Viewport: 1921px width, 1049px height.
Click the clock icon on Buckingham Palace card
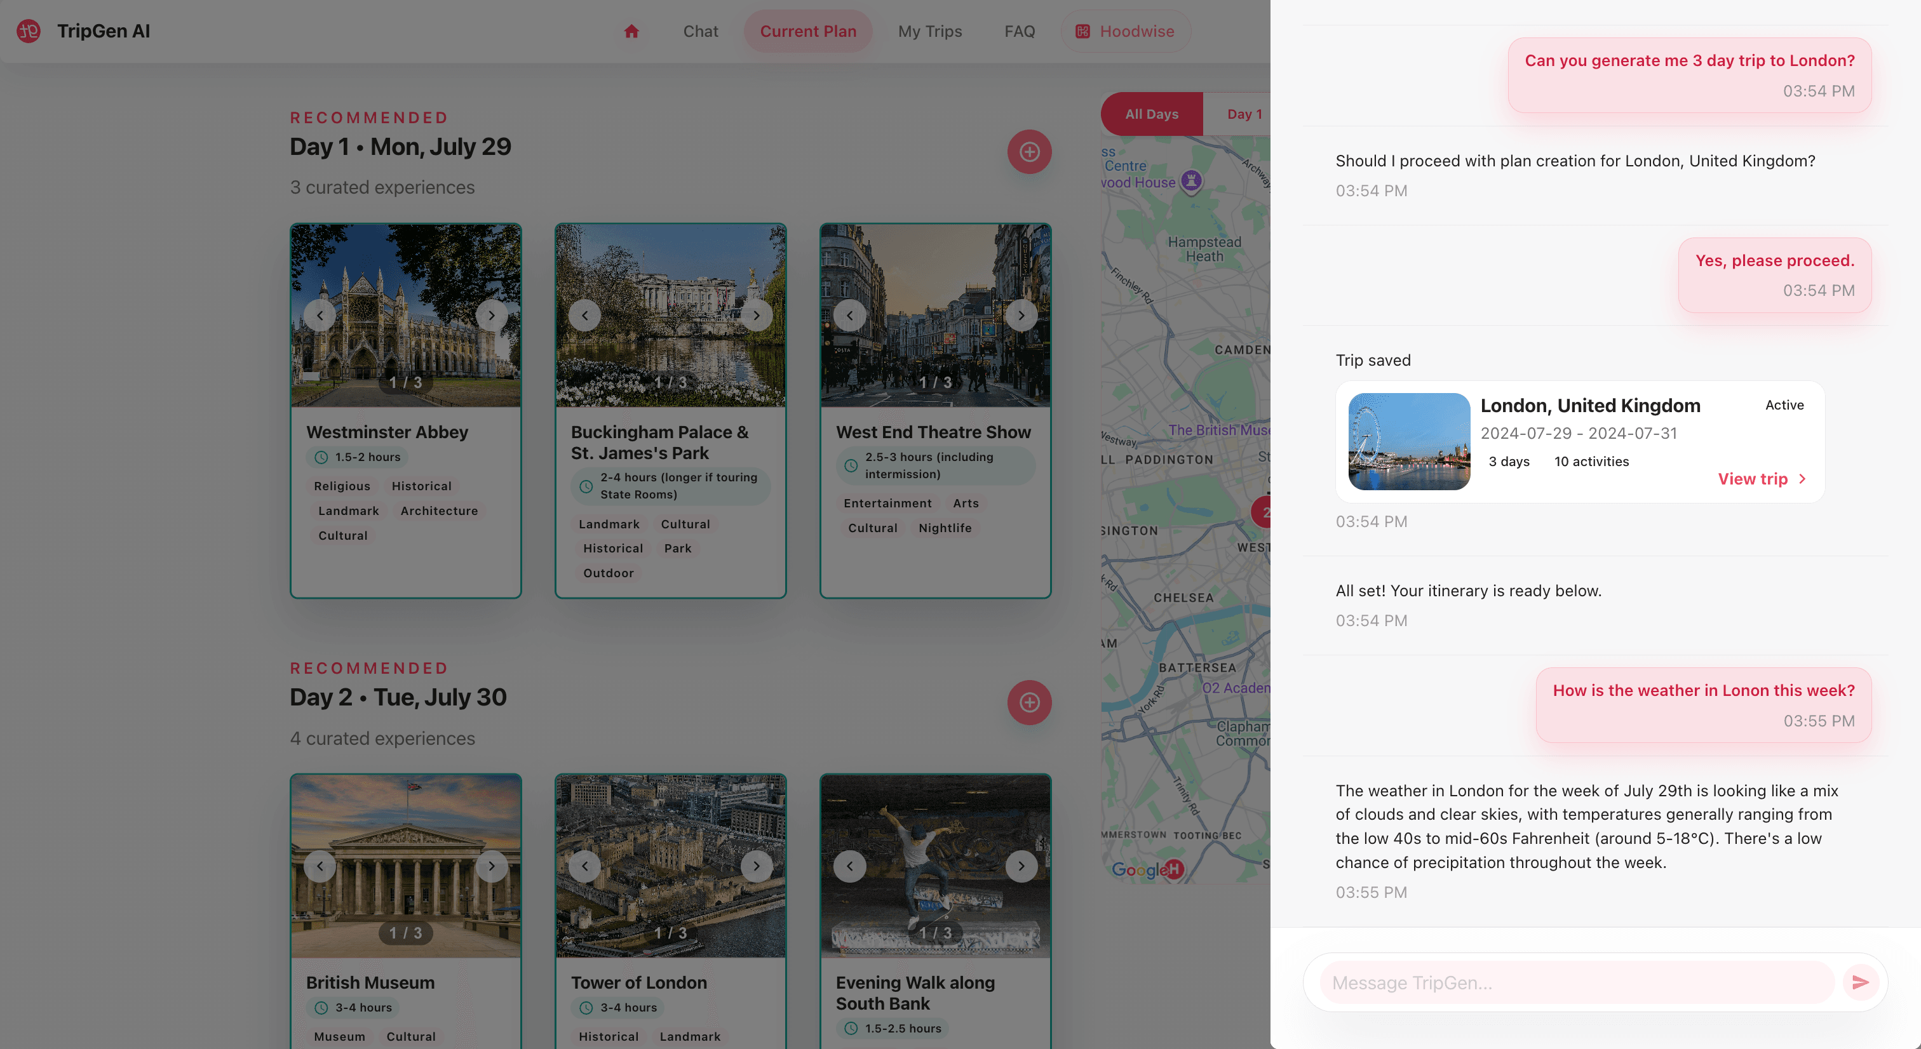[586, 486]
